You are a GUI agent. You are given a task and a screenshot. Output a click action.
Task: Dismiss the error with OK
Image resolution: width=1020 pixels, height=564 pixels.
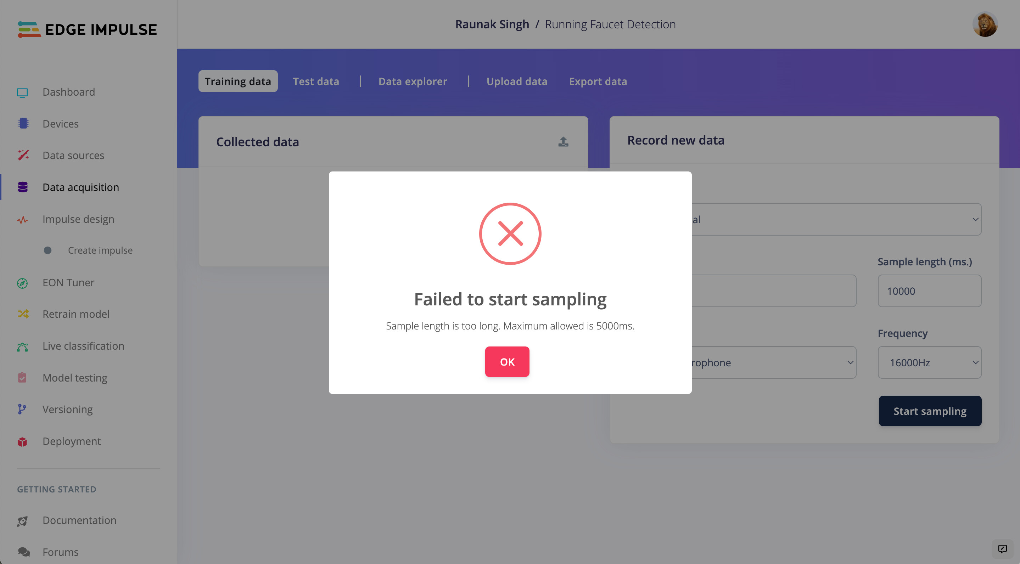(x=507, y=362)
